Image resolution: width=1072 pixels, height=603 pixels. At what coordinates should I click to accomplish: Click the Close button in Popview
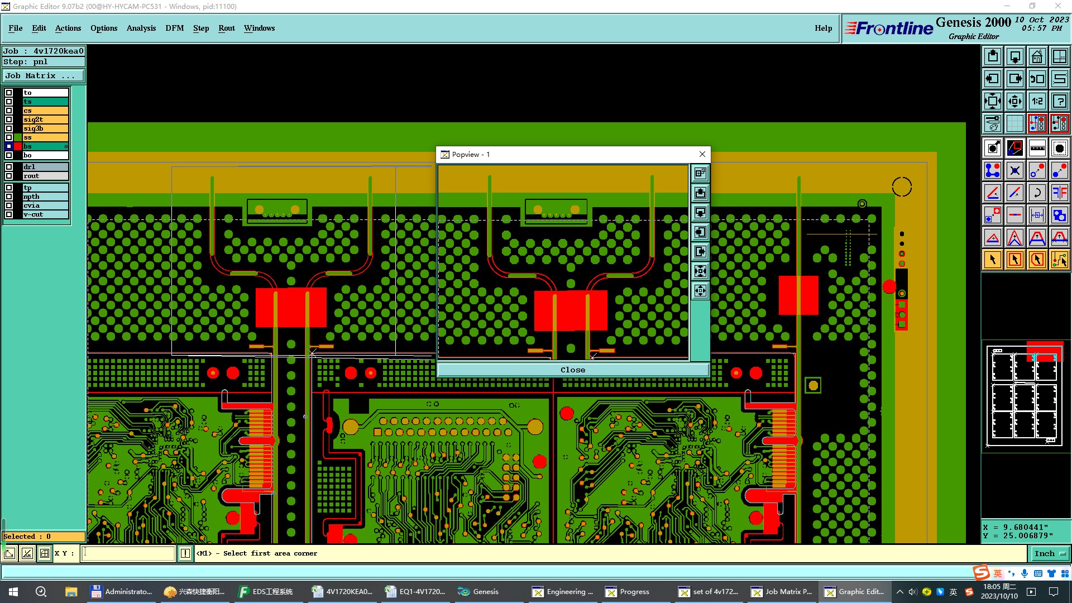click(x=573, y=370)
